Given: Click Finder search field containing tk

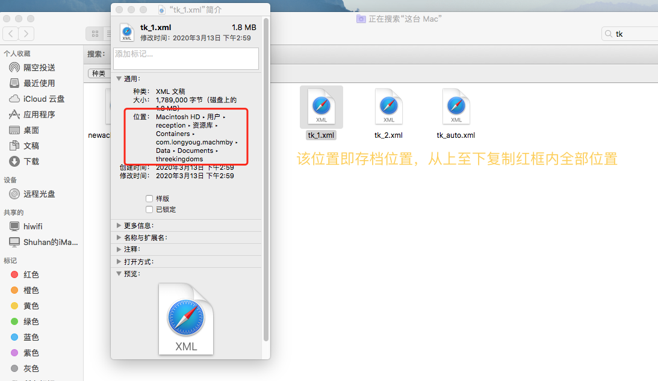Looking at the screenshot, I should click(x=630, y=34).
